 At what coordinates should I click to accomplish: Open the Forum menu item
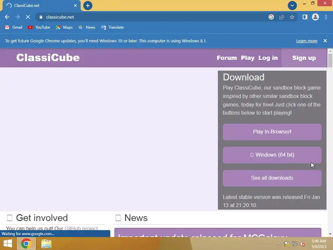click(227, 58)
